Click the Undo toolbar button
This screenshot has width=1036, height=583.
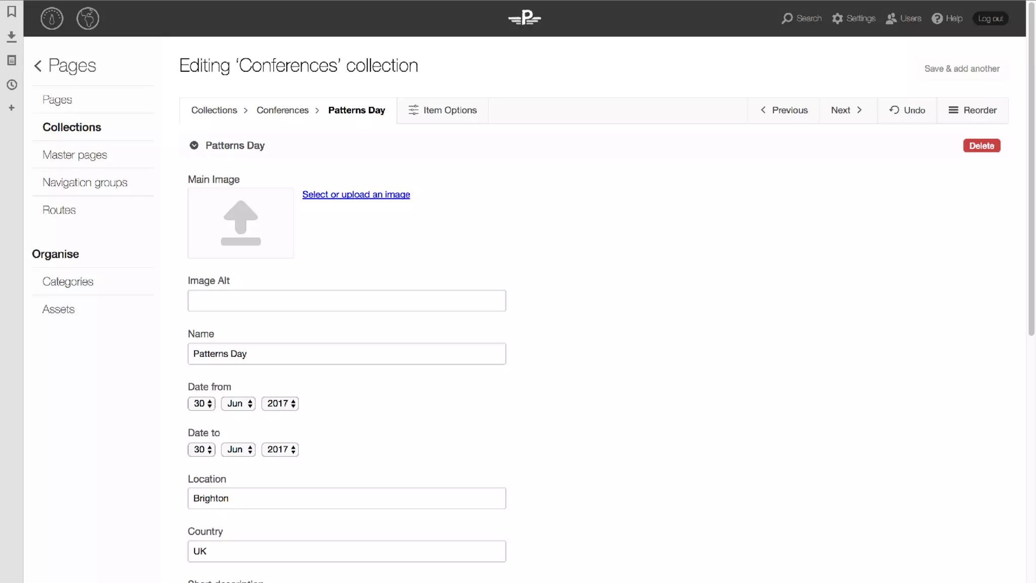pos(907,110)
